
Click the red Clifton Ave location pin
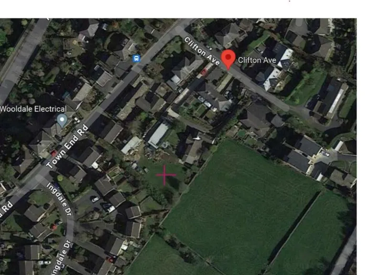point(228,60)
